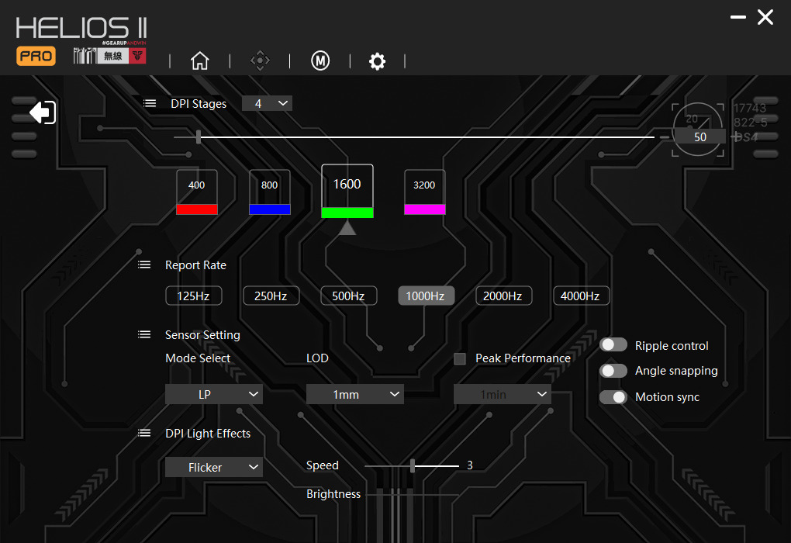Disable the Motion sync switch
Image resolution: width=791 pixels, height=543 pixels.
(613, 397)
